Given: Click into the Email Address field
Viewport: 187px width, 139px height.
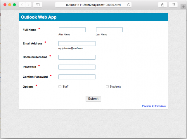Looking at the screenshot, I should pyautogui.click(x=77, y=43).
